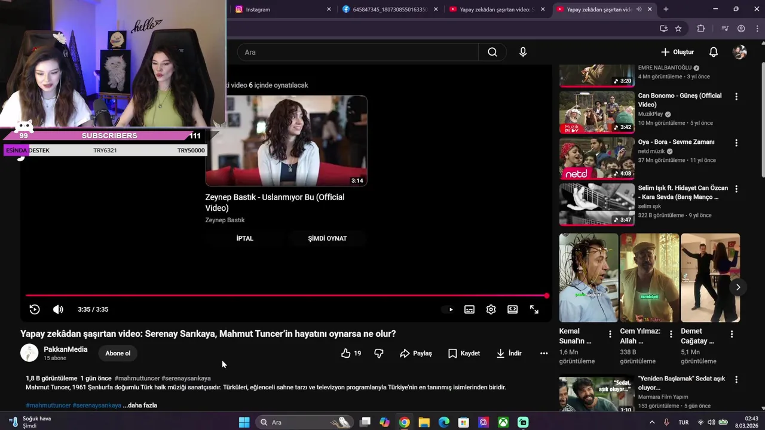The height and width of the screenshot is (430, 765).
Task: Click the video progress bar scrubber
Action: point(546,296)
